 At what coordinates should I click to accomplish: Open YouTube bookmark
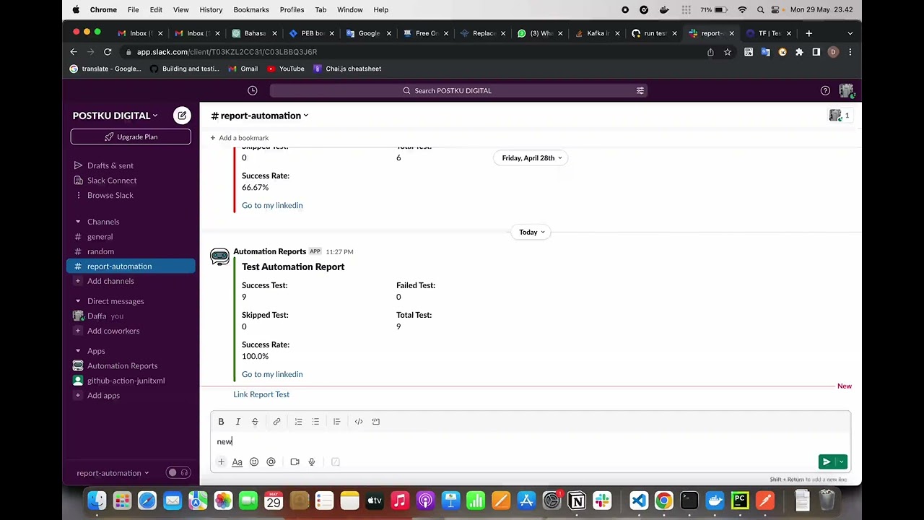pyautogui.click(x=286, y=69)
